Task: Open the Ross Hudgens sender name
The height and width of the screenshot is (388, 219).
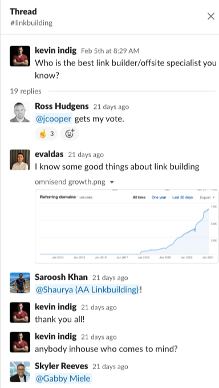Action: pos(62,106)
